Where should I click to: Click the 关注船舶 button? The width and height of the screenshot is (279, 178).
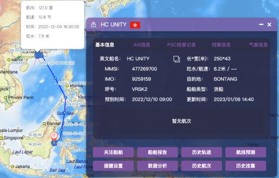click(x=113, y=152)
